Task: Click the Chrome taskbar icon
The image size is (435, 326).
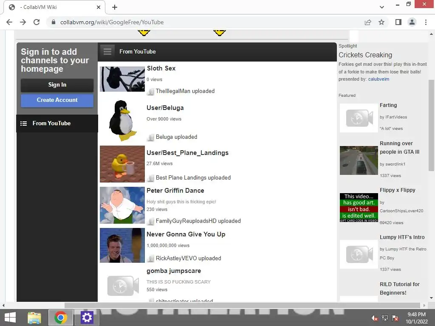Action: pos(61,318)
